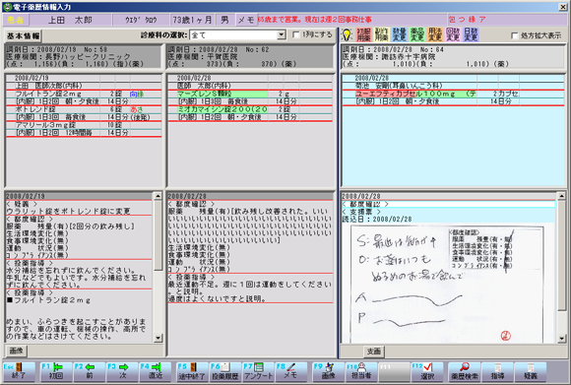The width and height of the screenshot is (571, 385).
Task: Open F6 投薬履歴 medication history
Action: pos(225,371)
